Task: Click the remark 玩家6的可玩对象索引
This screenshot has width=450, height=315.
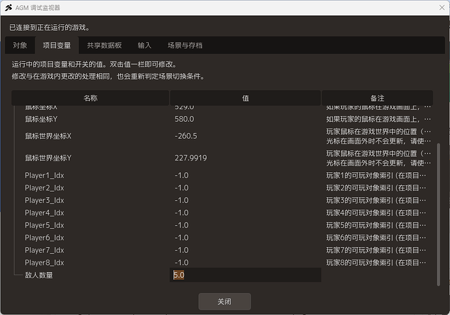Action: click(376, 238)
